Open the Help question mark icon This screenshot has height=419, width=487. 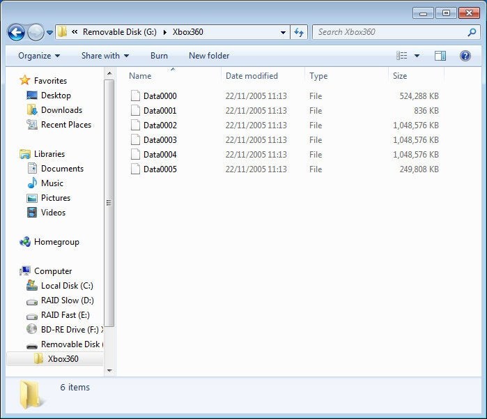(465, 56)
